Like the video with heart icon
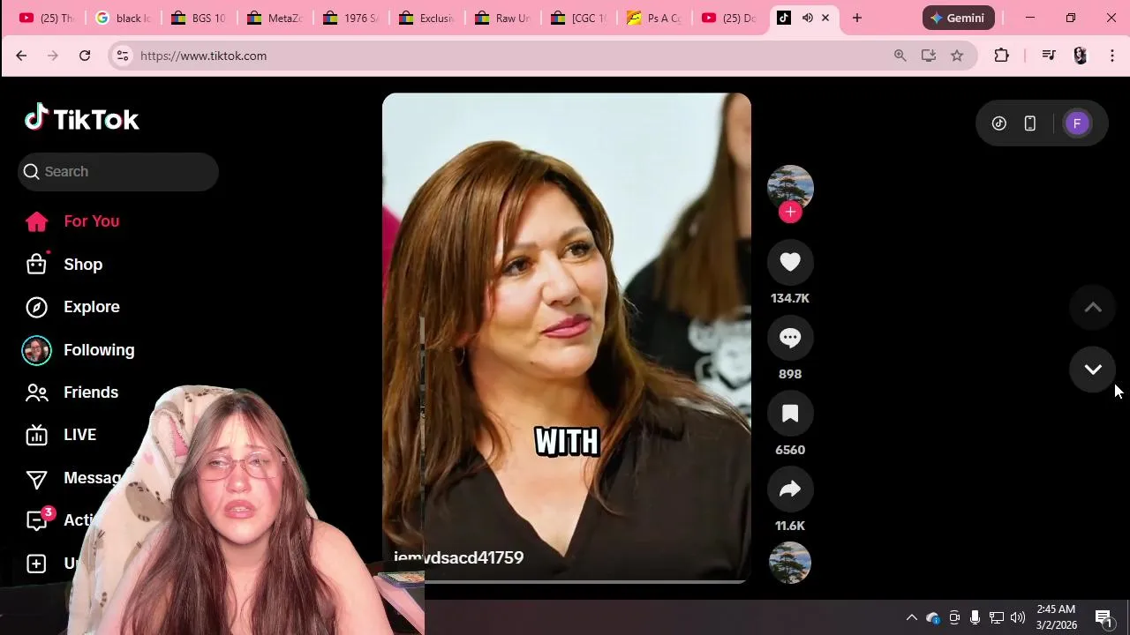This screenshot has width=1130, height=635. (x=790, y=262)
